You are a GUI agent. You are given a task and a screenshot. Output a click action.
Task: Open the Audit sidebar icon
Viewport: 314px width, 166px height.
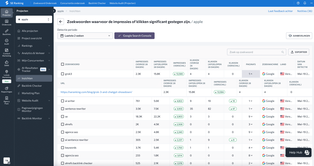click(x=7, y=42)
